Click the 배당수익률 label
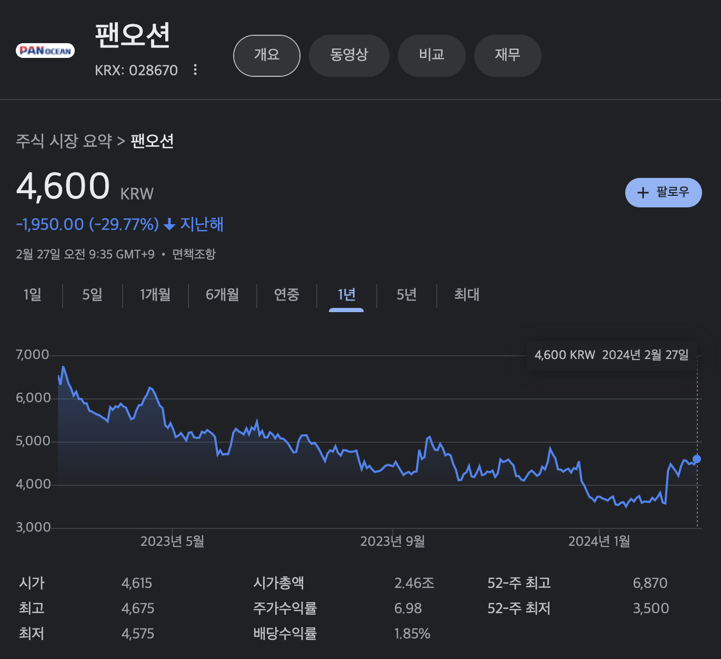Image resolution: width=721 pixels, height=659 pixels. (285, 634)
